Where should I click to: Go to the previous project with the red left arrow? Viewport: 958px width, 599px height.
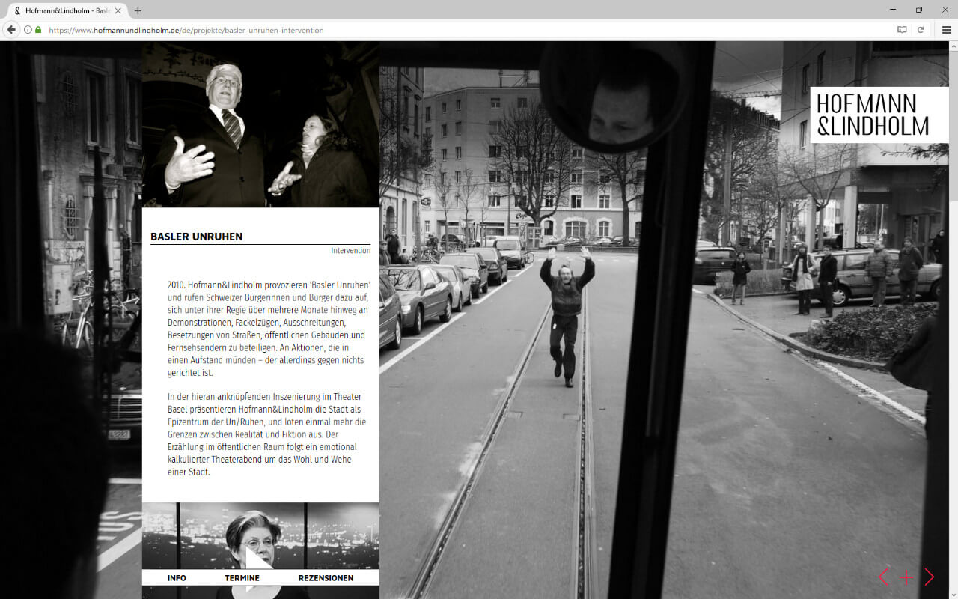click(884, 577)
